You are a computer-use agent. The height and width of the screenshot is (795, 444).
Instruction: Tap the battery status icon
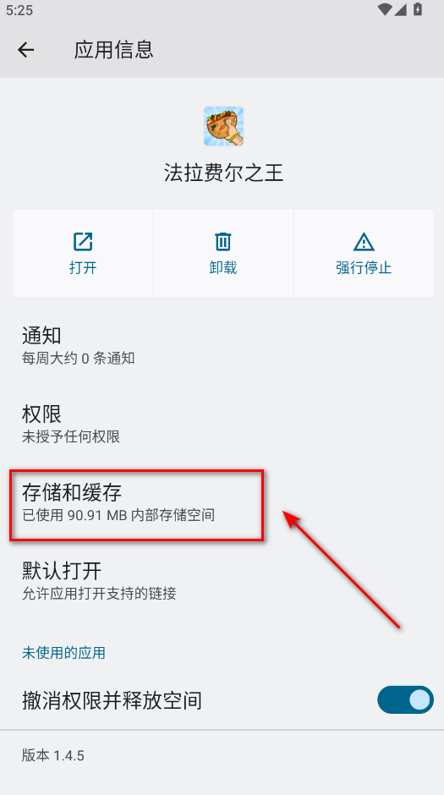[x=418, y=9]
